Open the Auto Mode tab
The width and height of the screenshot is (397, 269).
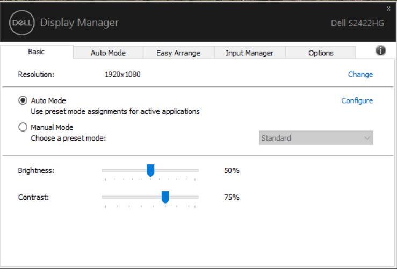click(108, 53)
